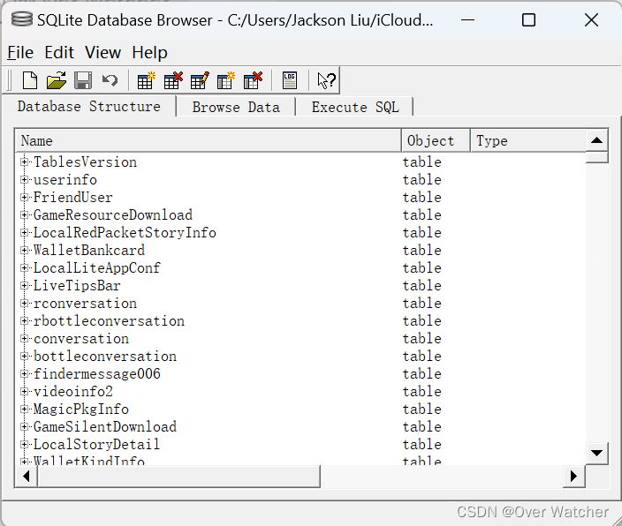
Task: Click the Type column header
Action: coord(528,140)
